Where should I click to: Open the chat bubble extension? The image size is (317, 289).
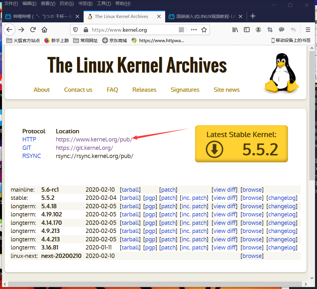tap(281, 30)
